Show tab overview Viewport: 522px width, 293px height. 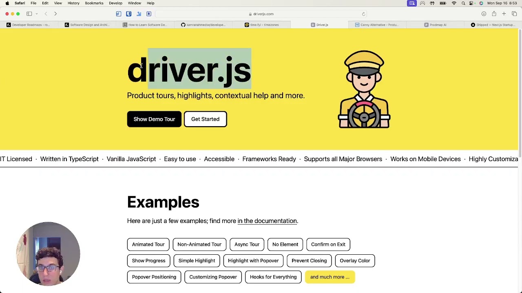[x=514, y=14]
